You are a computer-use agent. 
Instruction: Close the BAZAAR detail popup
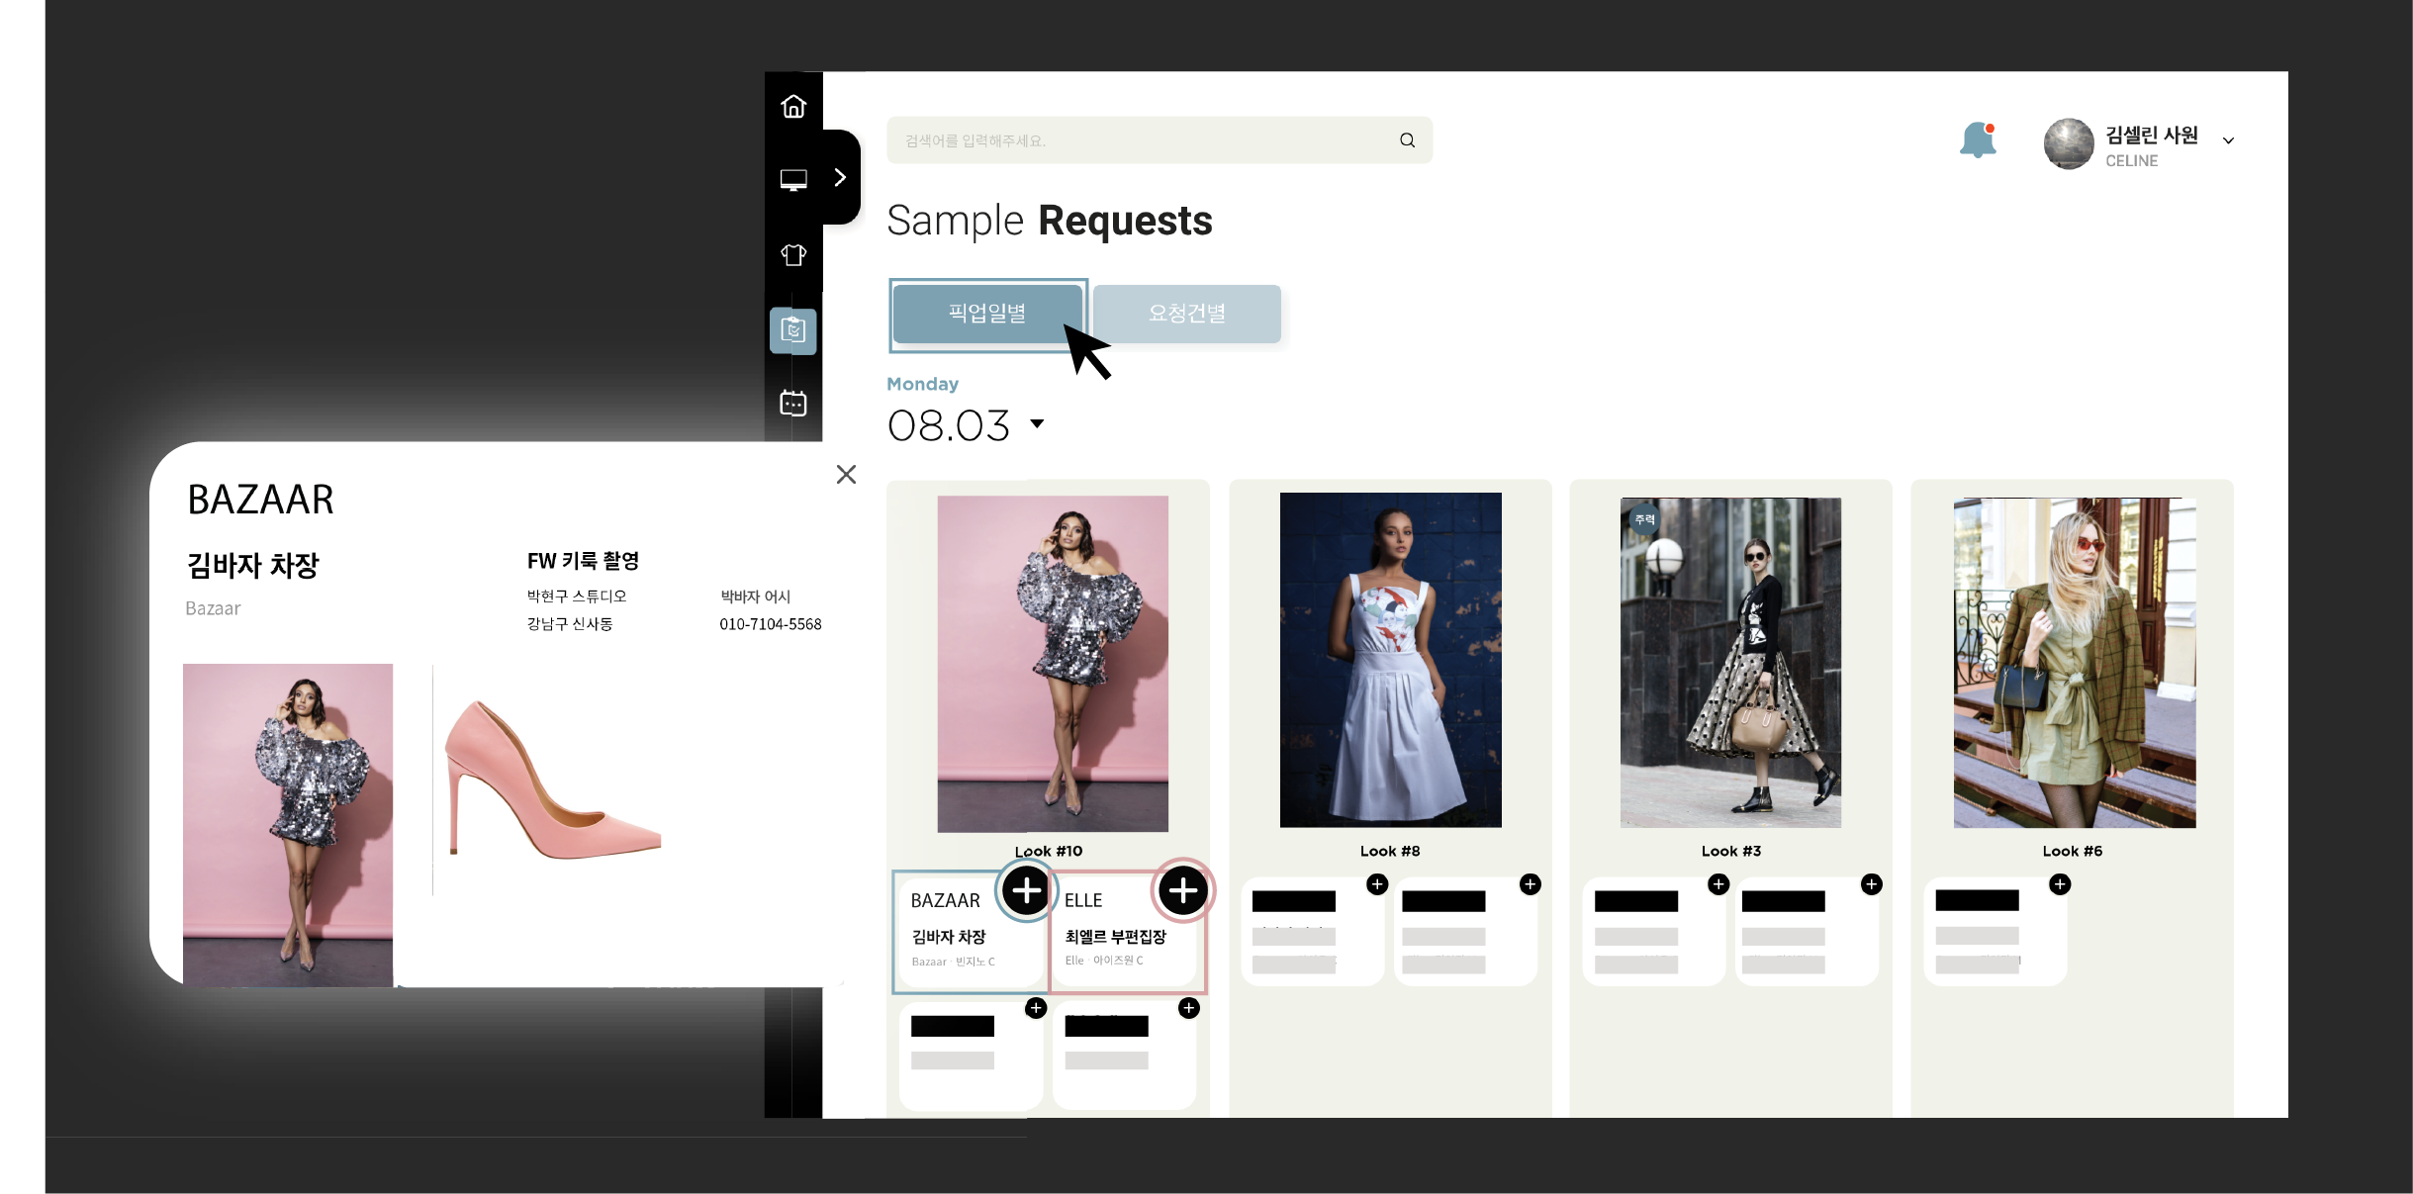tap(846, 475)
